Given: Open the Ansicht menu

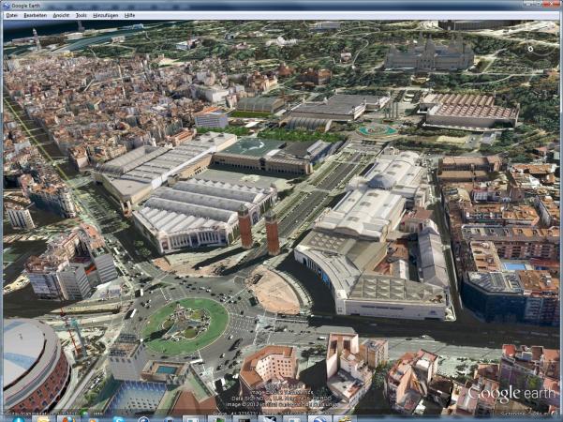Looking at the screenshot, I should coord(61,15).
